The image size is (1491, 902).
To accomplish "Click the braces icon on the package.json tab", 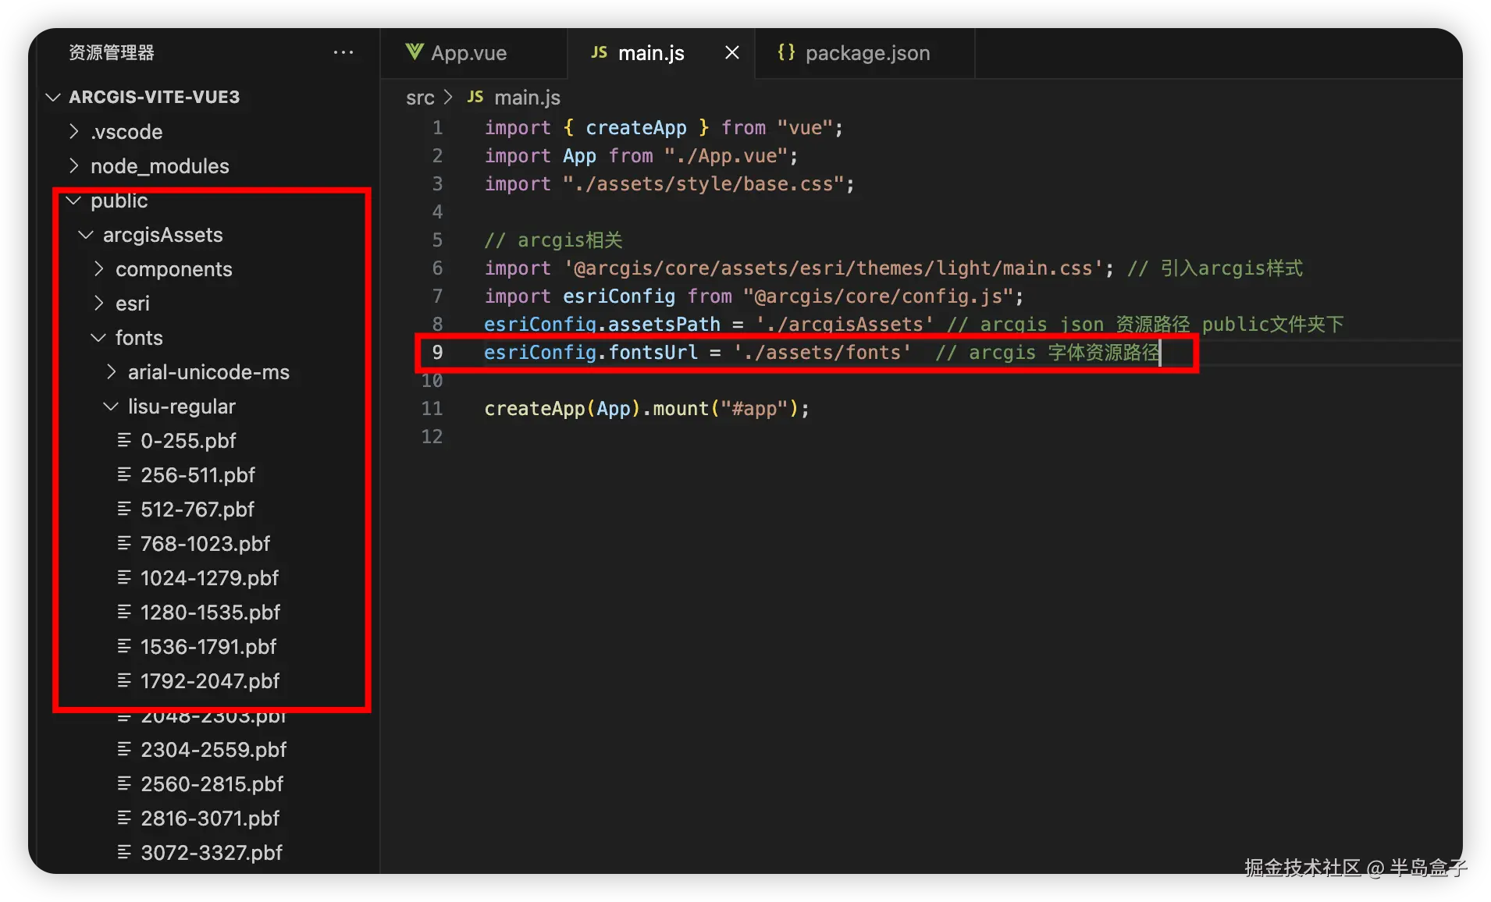I will (786, 52).
